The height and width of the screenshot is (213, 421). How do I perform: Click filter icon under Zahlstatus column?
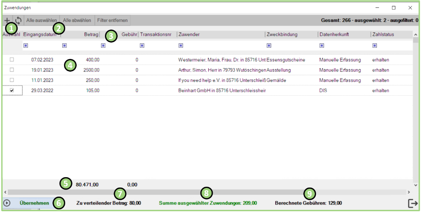(x=374, y=46)
